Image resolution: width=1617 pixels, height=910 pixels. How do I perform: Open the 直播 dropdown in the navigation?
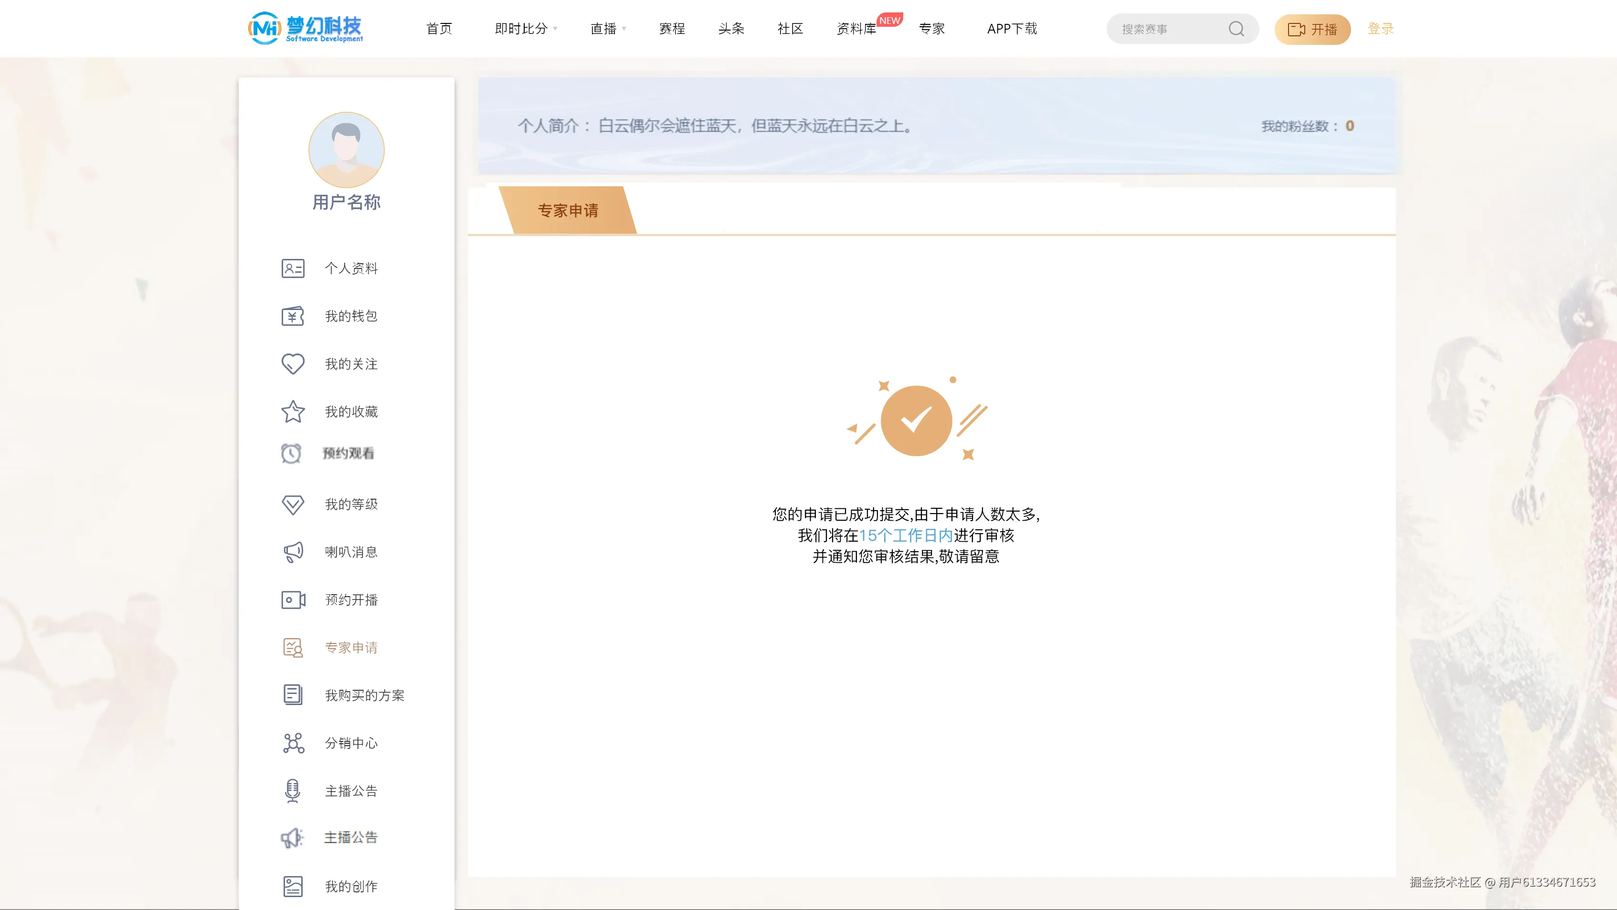(x=606, y=28)
